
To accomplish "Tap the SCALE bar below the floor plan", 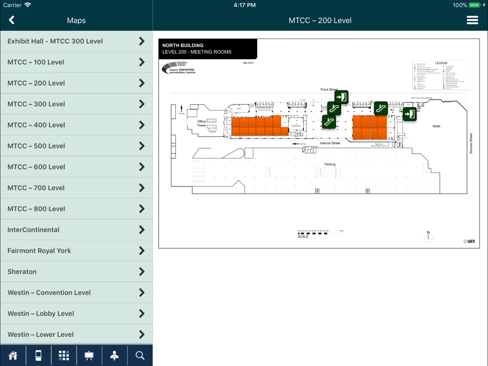I will point(321,234).
